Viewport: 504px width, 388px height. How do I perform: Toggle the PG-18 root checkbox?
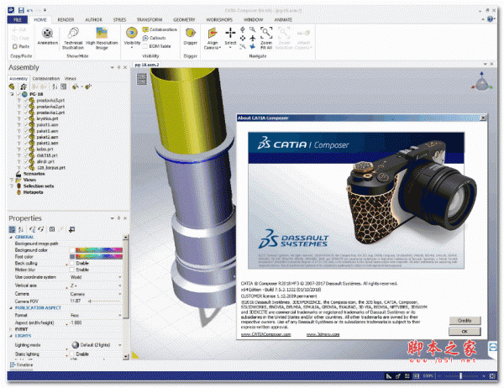click(18, 94)
